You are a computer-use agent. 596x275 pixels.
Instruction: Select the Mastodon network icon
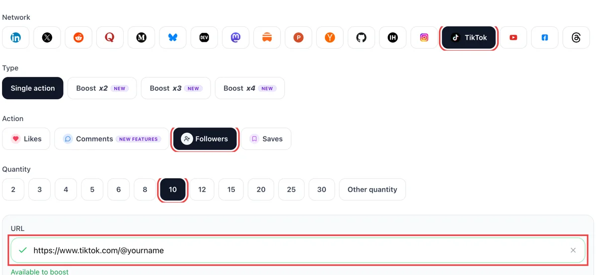pyautogui.click(x=235, y=38)
